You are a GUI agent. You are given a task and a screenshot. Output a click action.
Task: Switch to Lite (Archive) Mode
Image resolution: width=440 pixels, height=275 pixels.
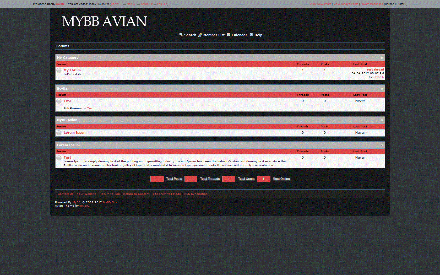[167, 194]
